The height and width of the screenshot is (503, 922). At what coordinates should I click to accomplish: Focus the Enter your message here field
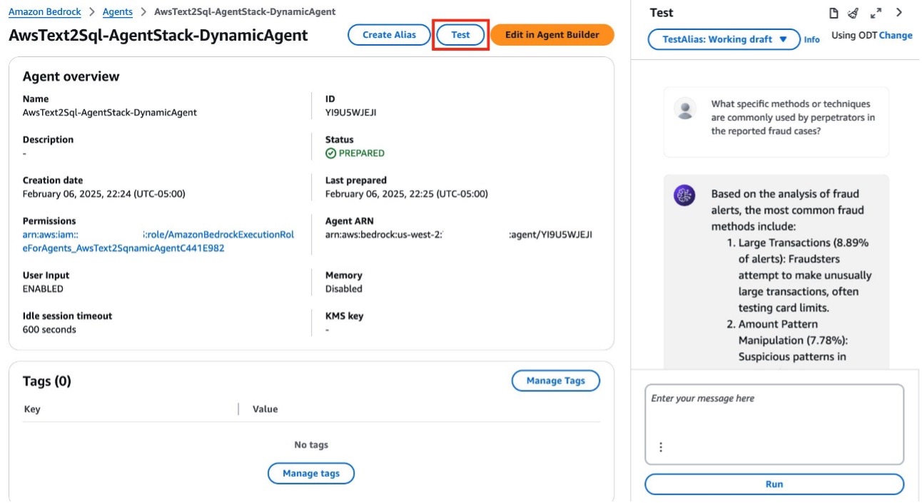[774, 425]
